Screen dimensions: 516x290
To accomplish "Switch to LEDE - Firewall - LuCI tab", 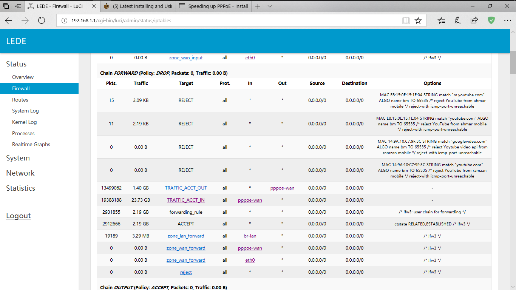I will 63,6.
